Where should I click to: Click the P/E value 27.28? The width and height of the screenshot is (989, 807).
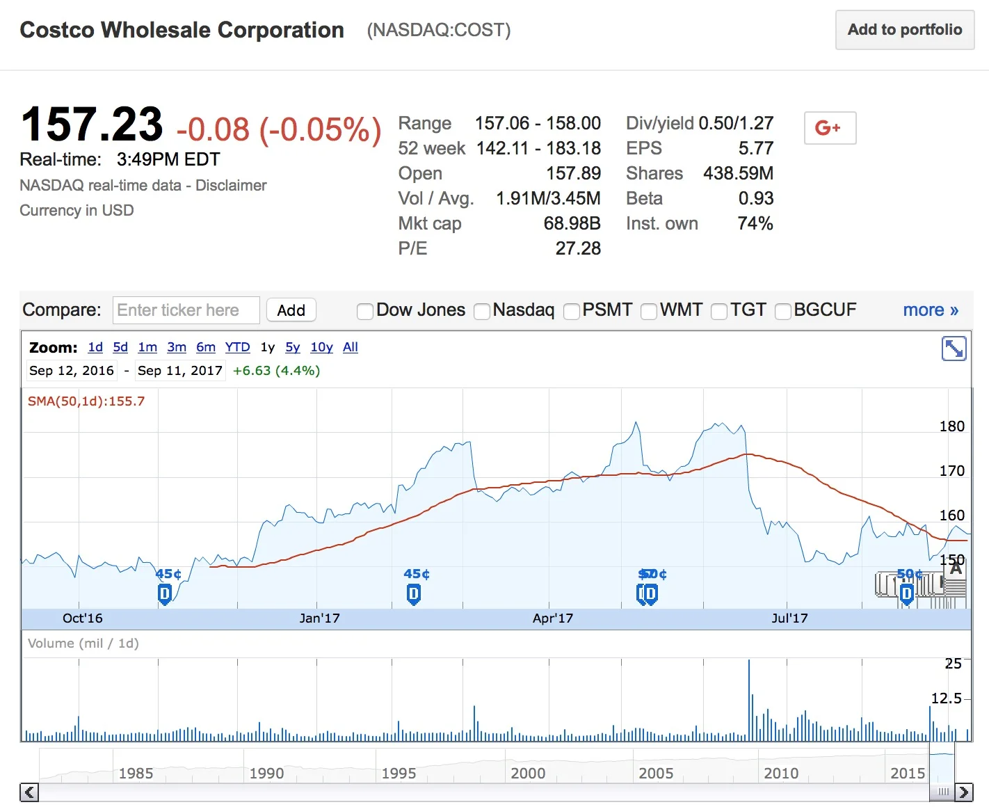[x=578, y=248]
